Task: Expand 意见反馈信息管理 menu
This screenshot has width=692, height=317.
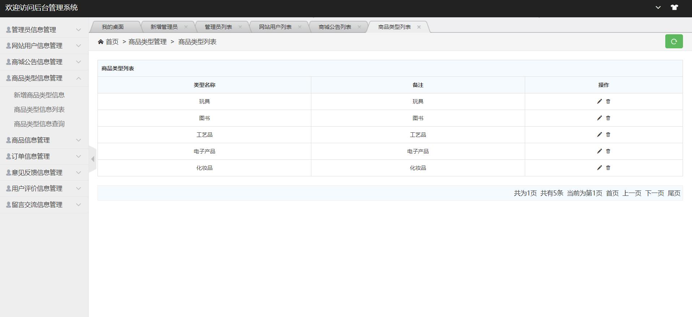Action: pyautogui.click(x=44, y=172)
